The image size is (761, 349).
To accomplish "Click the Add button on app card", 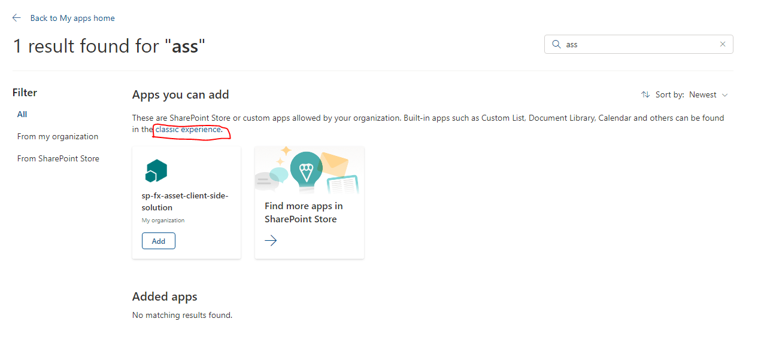I will 159,241.
